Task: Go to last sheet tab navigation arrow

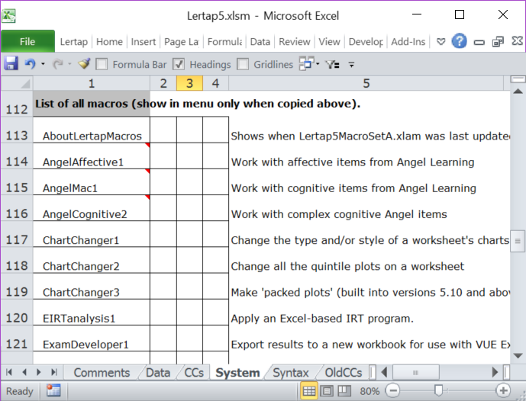Action: click(x=54, y=372)
